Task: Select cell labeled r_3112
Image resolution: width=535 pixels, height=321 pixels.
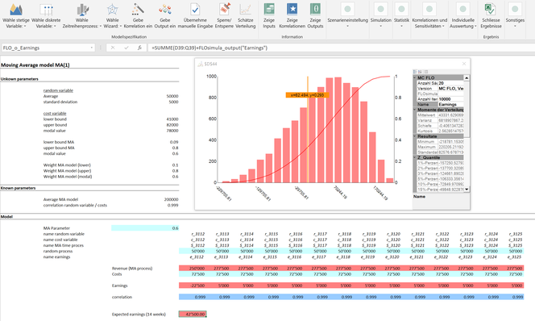Action: 198,234
